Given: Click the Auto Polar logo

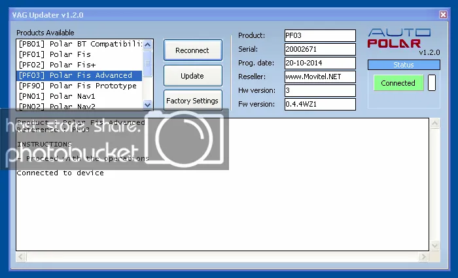Looking at the screenshot, I should coord(399,38).
